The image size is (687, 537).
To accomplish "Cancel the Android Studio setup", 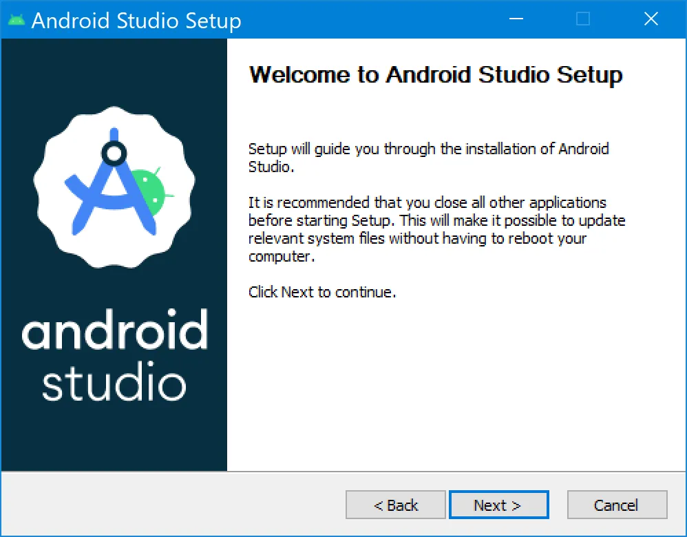I will pos(617,505).
